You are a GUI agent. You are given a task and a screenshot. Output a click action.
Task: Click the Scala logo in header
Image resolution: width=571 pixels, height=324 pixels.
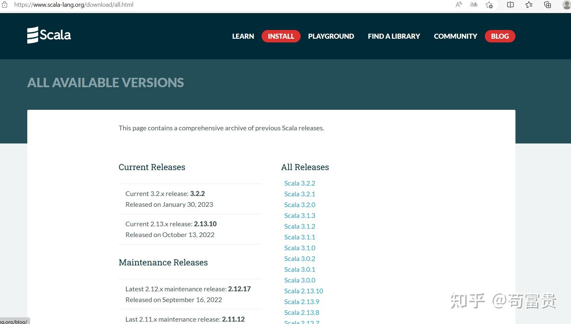click(49, 35)
